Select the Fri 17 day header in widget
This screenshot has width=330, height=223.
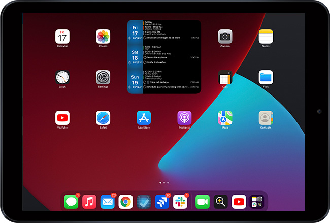point(135,33)
